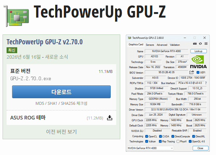Close the GPU-Z window with X
The height and width of the screenshot is (155, 216).
(x=205, y=38)
